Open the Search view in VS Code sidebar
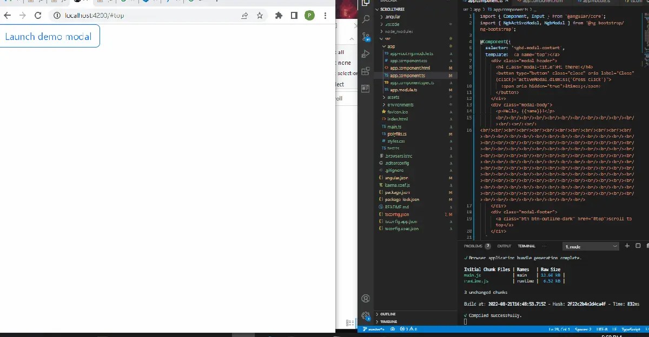The image size is (649, 337). pos(366,19)
